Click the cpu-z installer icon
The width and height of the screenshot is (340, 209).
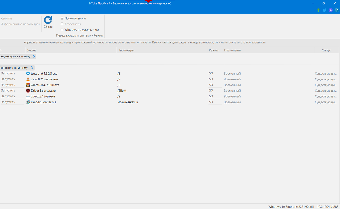[x=28, y=96]
